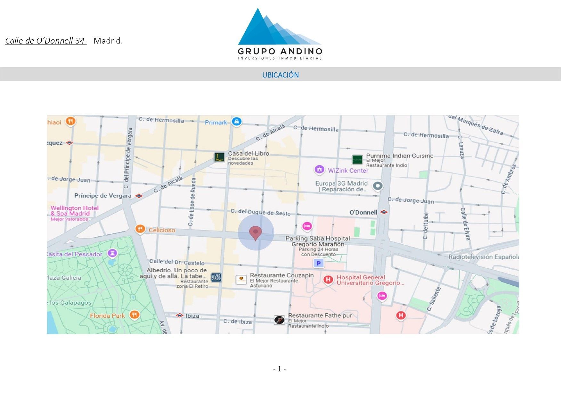Click the Ibiza metro station icon

click(x=180, y=315)
